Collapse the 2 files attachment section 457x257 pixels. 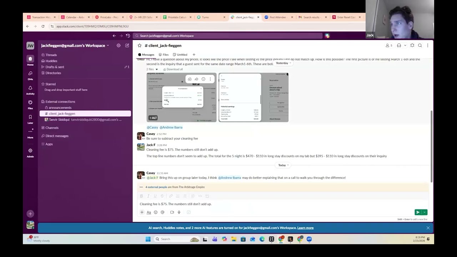(152, 69)
